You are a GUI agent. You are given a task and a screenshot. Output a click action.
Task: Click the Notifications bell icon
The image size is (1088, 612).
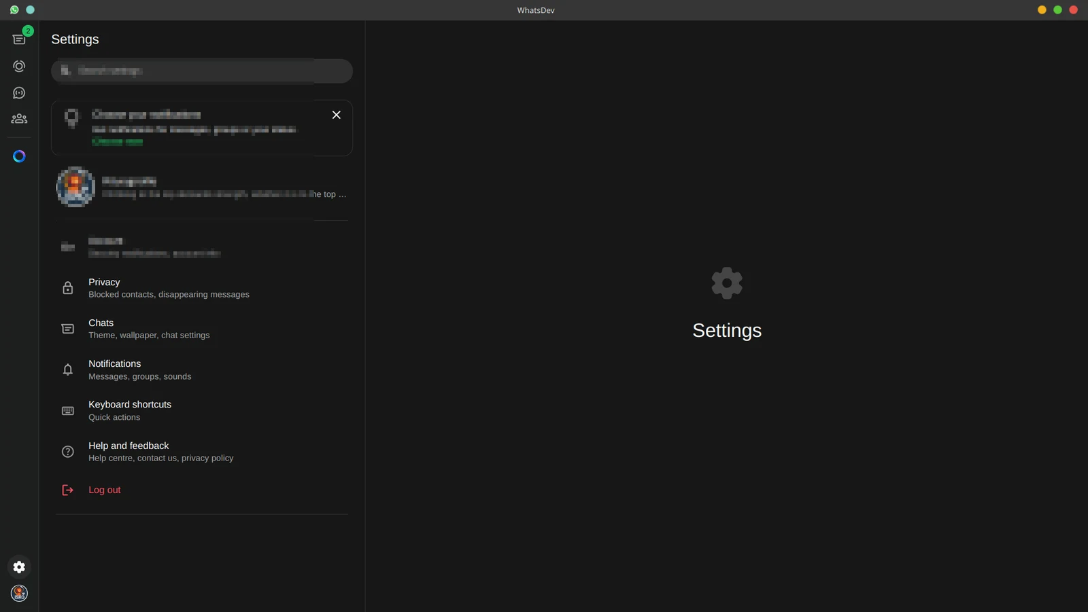tap(68, 370)
